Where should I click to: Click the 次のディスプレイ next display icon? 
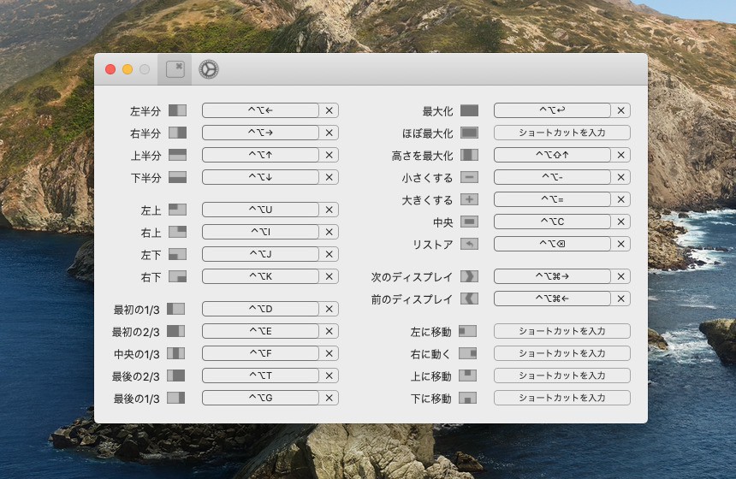pyautogui.click(x=469, y=276)
